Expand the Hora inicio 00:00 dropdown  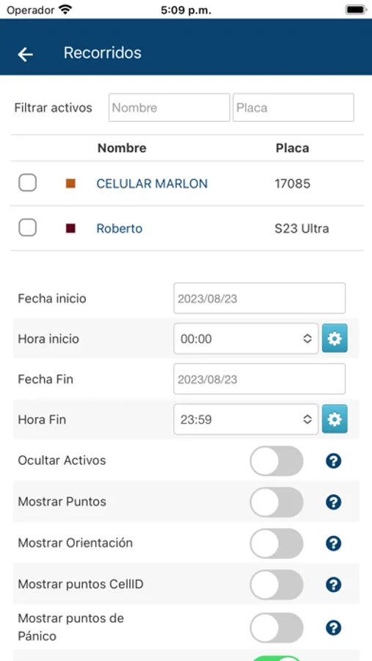[x=246, y=339]
